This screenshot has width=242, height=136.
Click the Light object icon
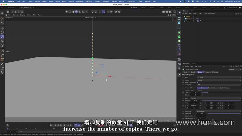point(179,68)
